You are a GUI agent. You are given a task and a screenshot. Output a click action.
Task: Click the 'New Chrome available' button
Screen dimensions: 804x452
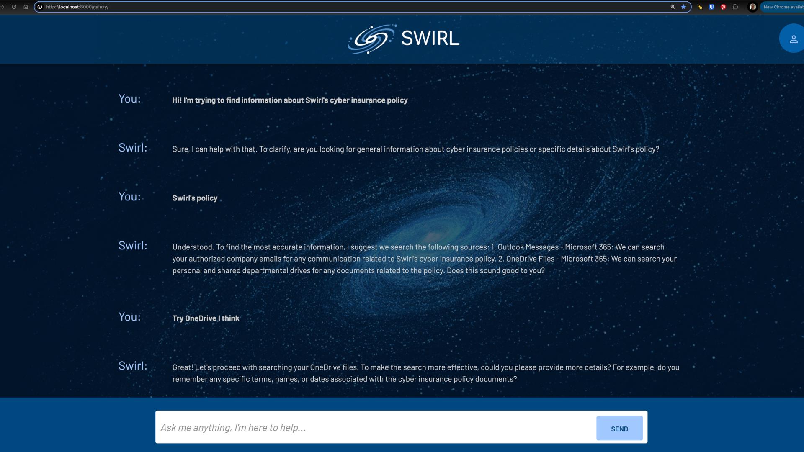point(782,7)
